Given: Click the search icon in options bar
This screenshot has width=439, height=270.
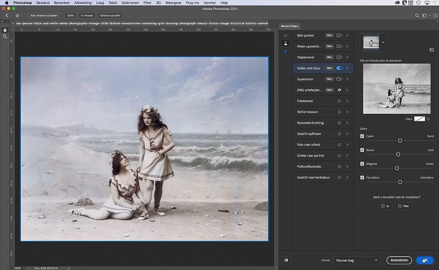Looking at the screenshot, I should (x=417, y=15).
